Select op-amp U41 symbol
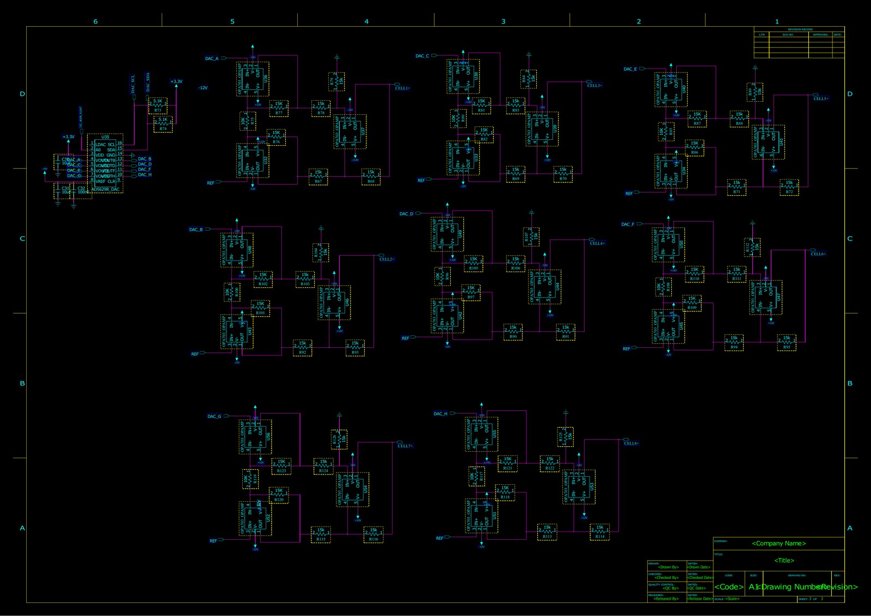871x616 pixels. point(769,142)
